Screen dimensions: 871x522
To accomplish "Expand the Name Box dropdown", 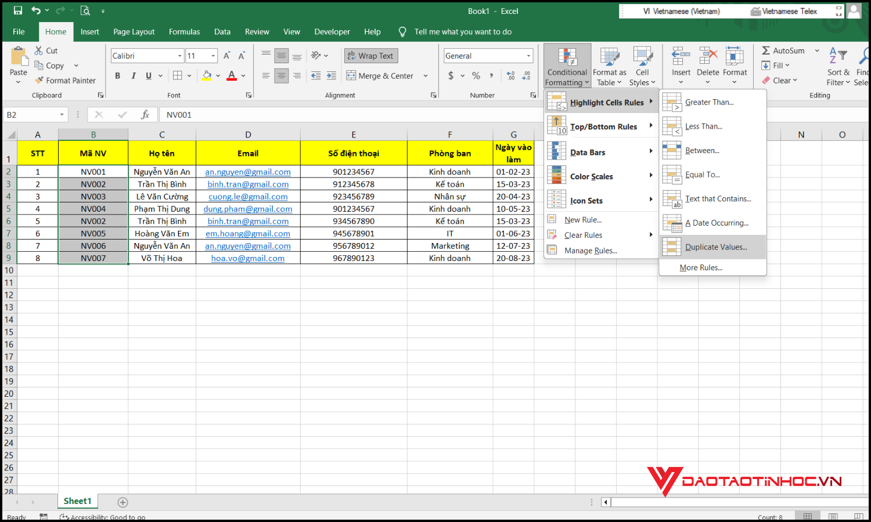I will tap(62, 115).
